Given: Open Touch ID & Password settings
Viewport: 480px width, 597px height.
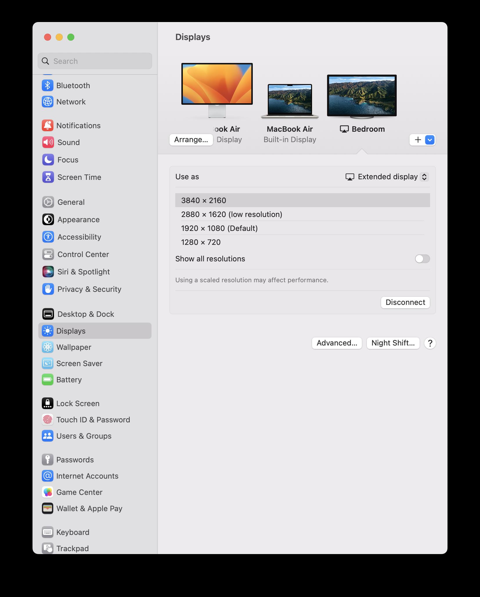Looking at the screenshot, I should pos(93,419).
